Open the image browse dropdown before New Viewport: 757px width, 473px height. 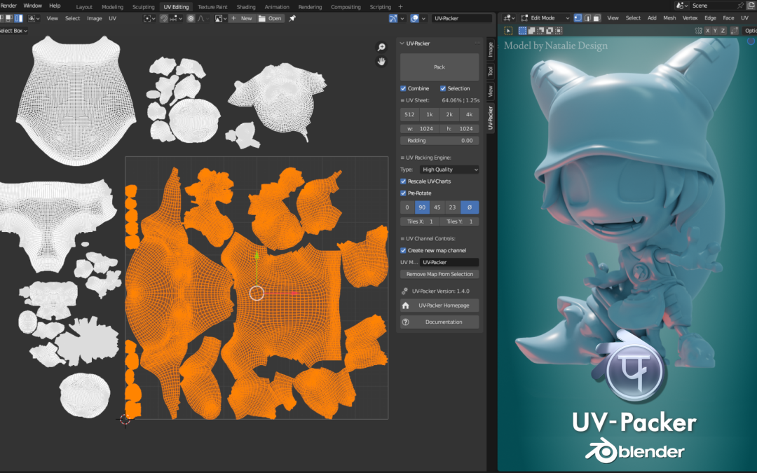[x=221, y=18]
